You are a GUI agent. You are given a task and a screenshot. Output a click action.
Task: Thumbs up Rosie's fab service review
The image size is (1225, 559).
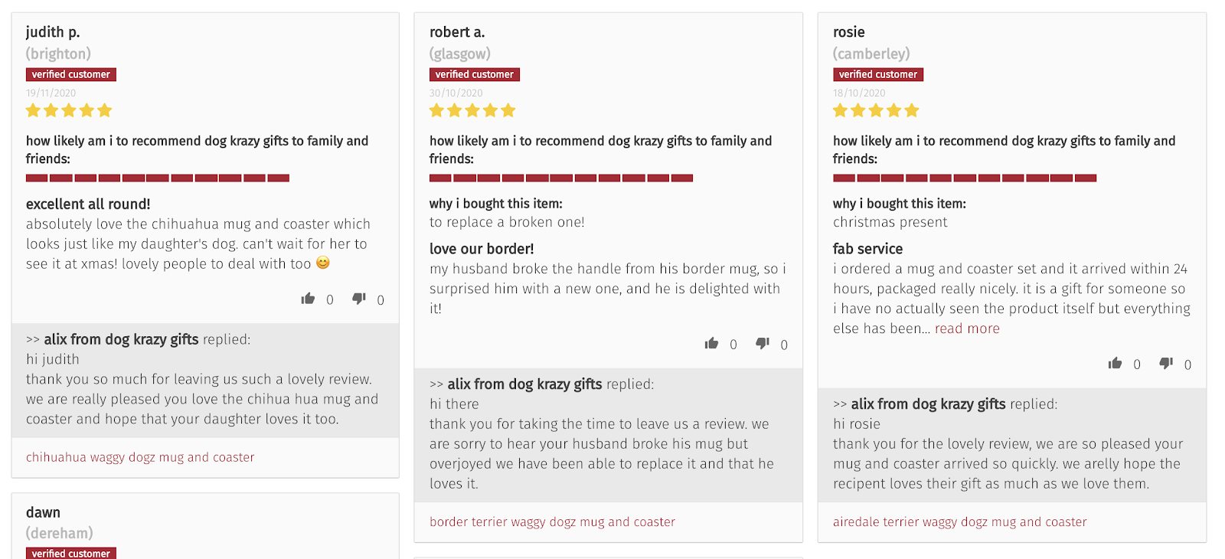click(x=1115, y=364)
